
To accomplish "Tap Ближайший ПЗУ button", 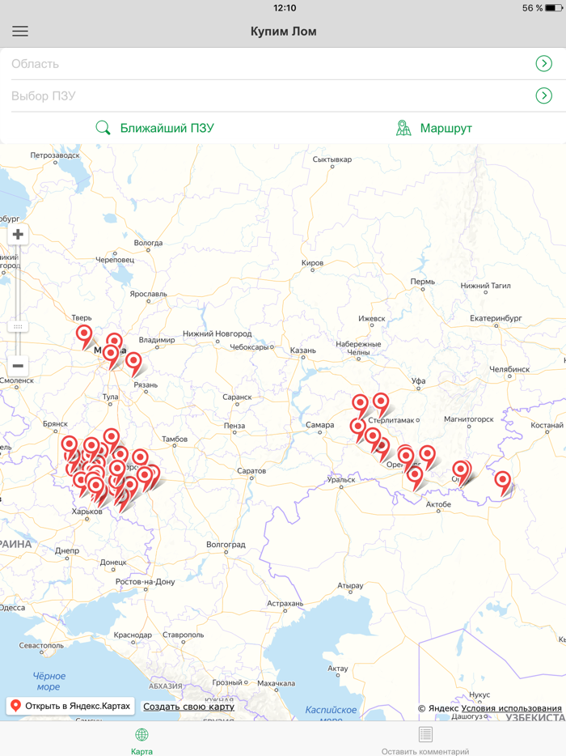I will (154, 128).
